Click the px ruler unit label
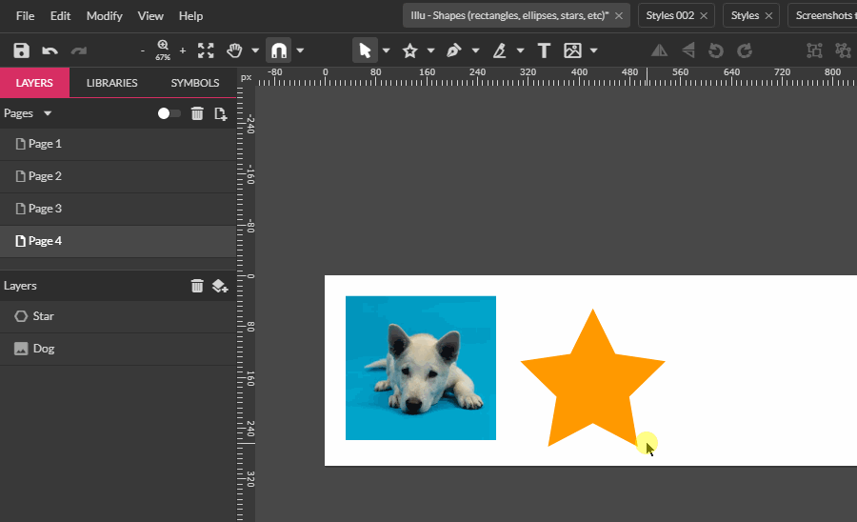The width and height of the screenshot is (857, 522). [246, 77]
